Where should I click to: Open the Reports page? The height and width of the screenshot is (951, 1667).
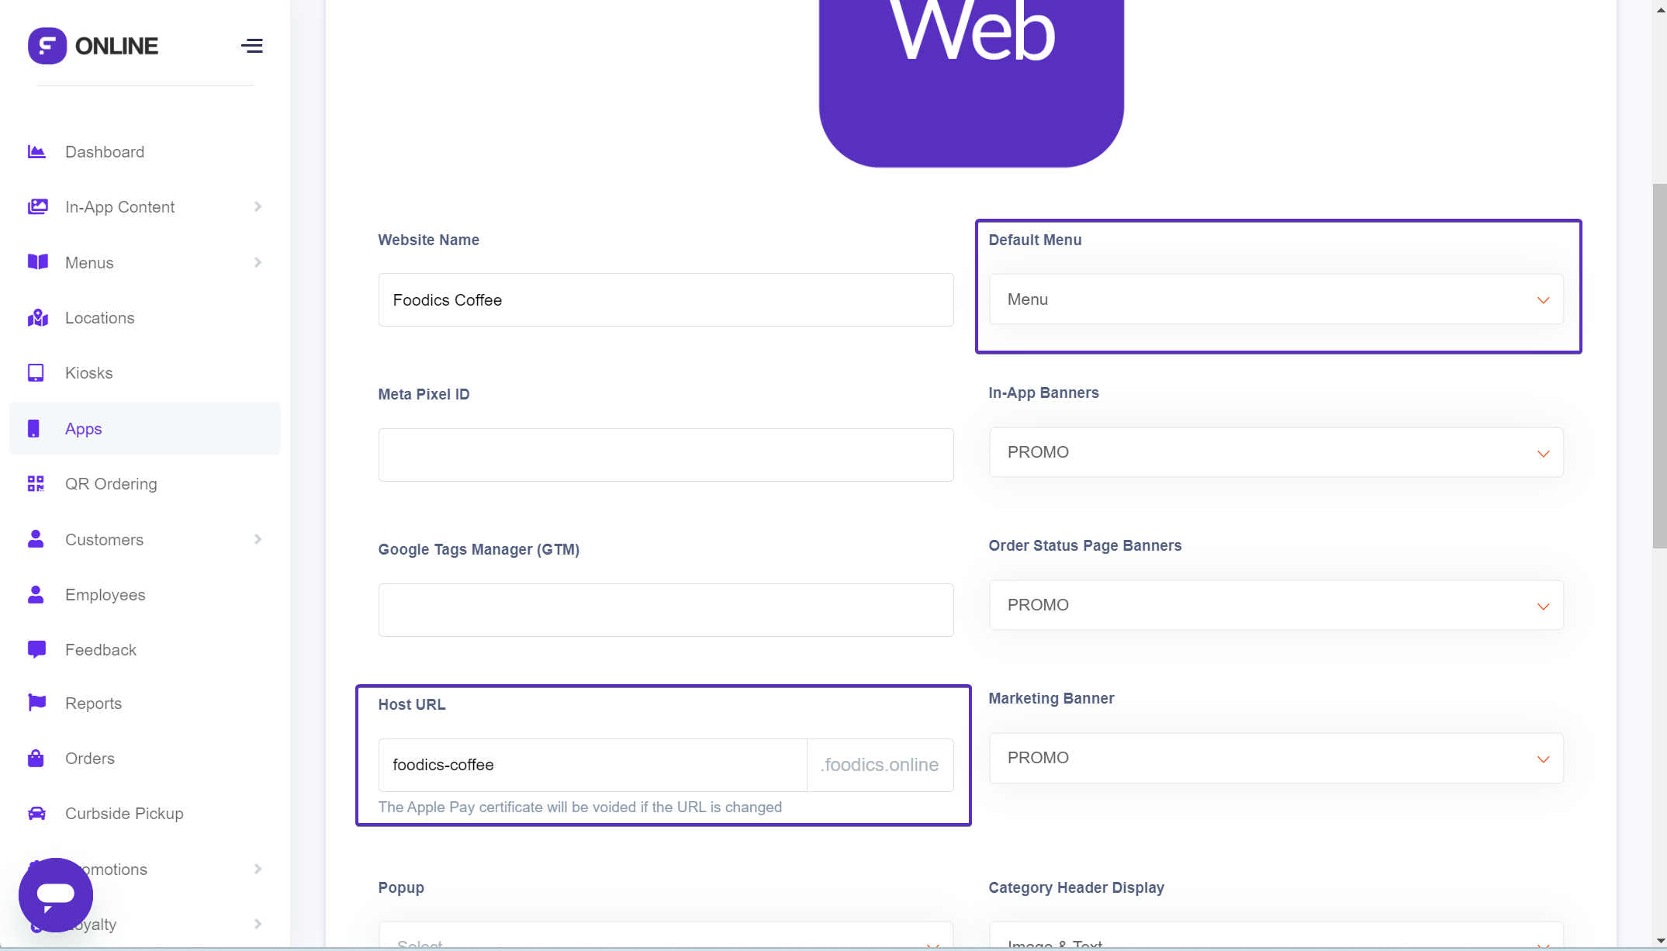(x=94, y=704)
